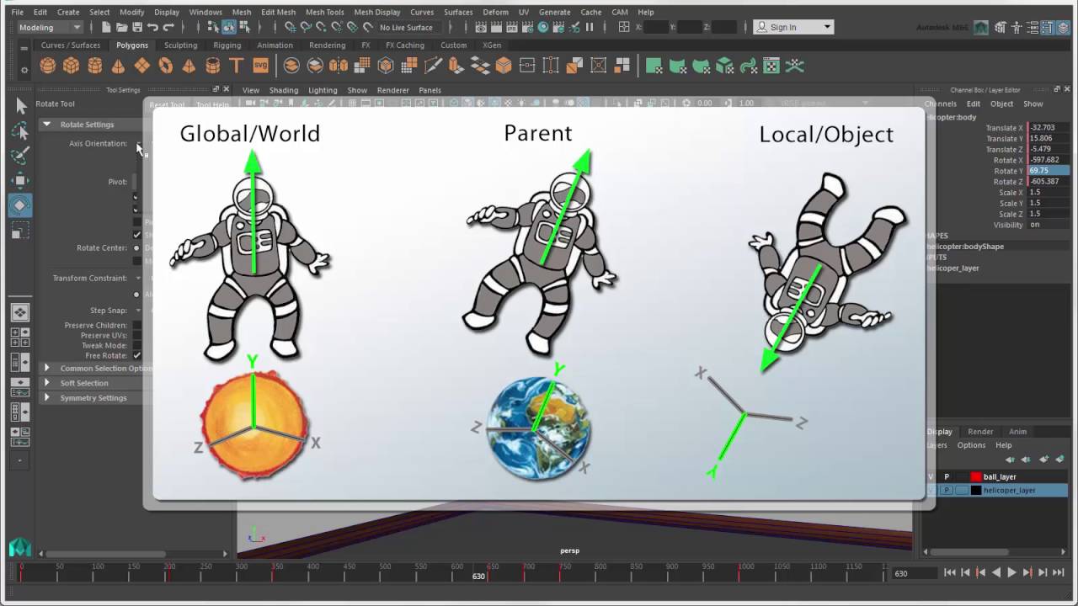Activate the Move tool
Screen dimensions: 1078x606
tap(21, 181)
